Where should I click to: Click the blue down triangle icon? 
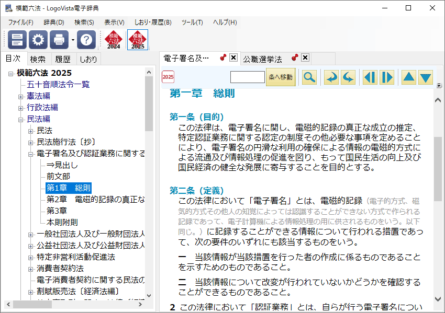[x=426, y=77]
